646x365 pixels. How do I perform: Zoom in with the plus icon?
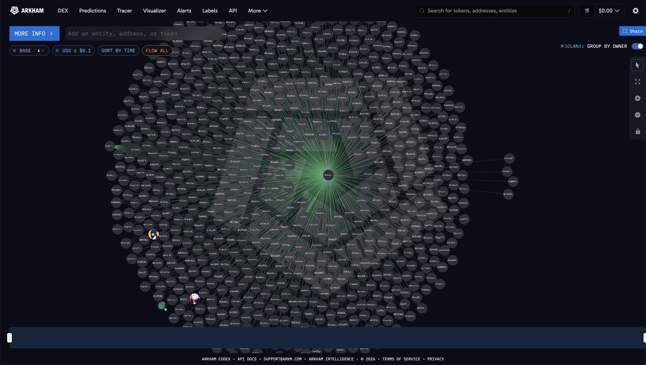pyautogui.click(x=637, y=98)
